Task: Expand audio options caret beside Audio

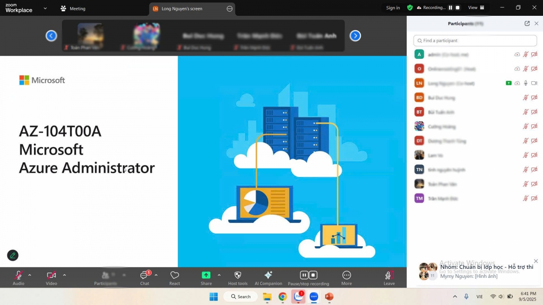Action: tap(30, 275)
